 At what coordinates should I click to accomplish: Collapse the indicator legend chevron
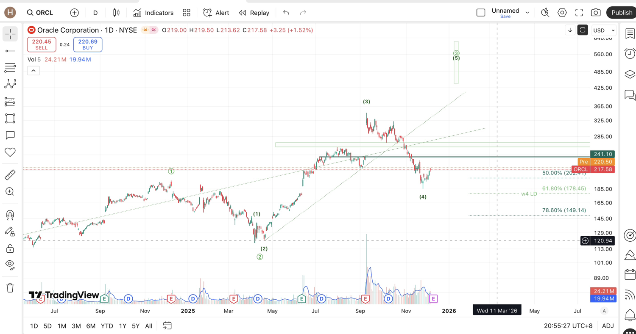(x=33, y=71)
